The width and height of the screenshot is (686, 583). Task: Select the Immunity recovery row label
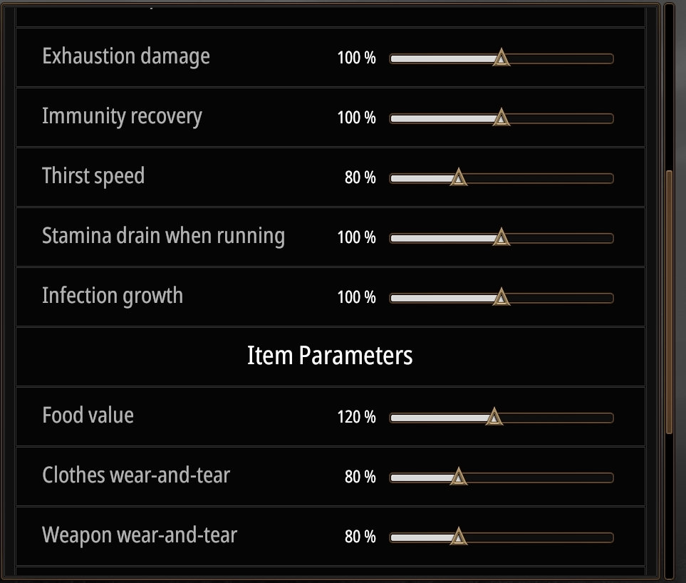coord(122,116)
